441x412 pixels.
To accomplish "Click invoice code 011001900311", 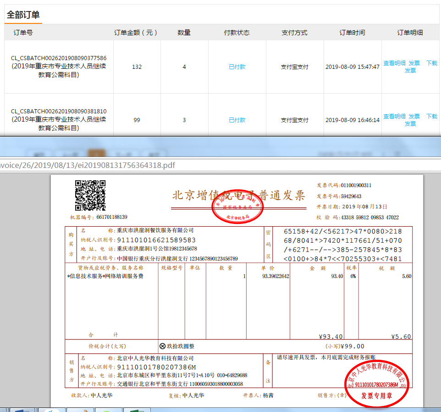I will coord(356,185).
